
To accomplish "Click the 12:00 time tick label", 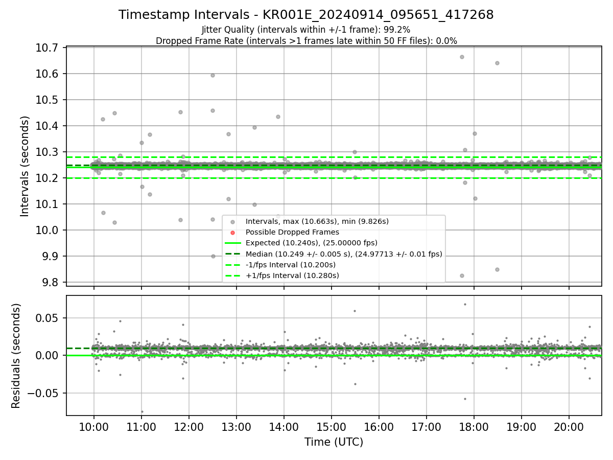I will pos(189,426).
